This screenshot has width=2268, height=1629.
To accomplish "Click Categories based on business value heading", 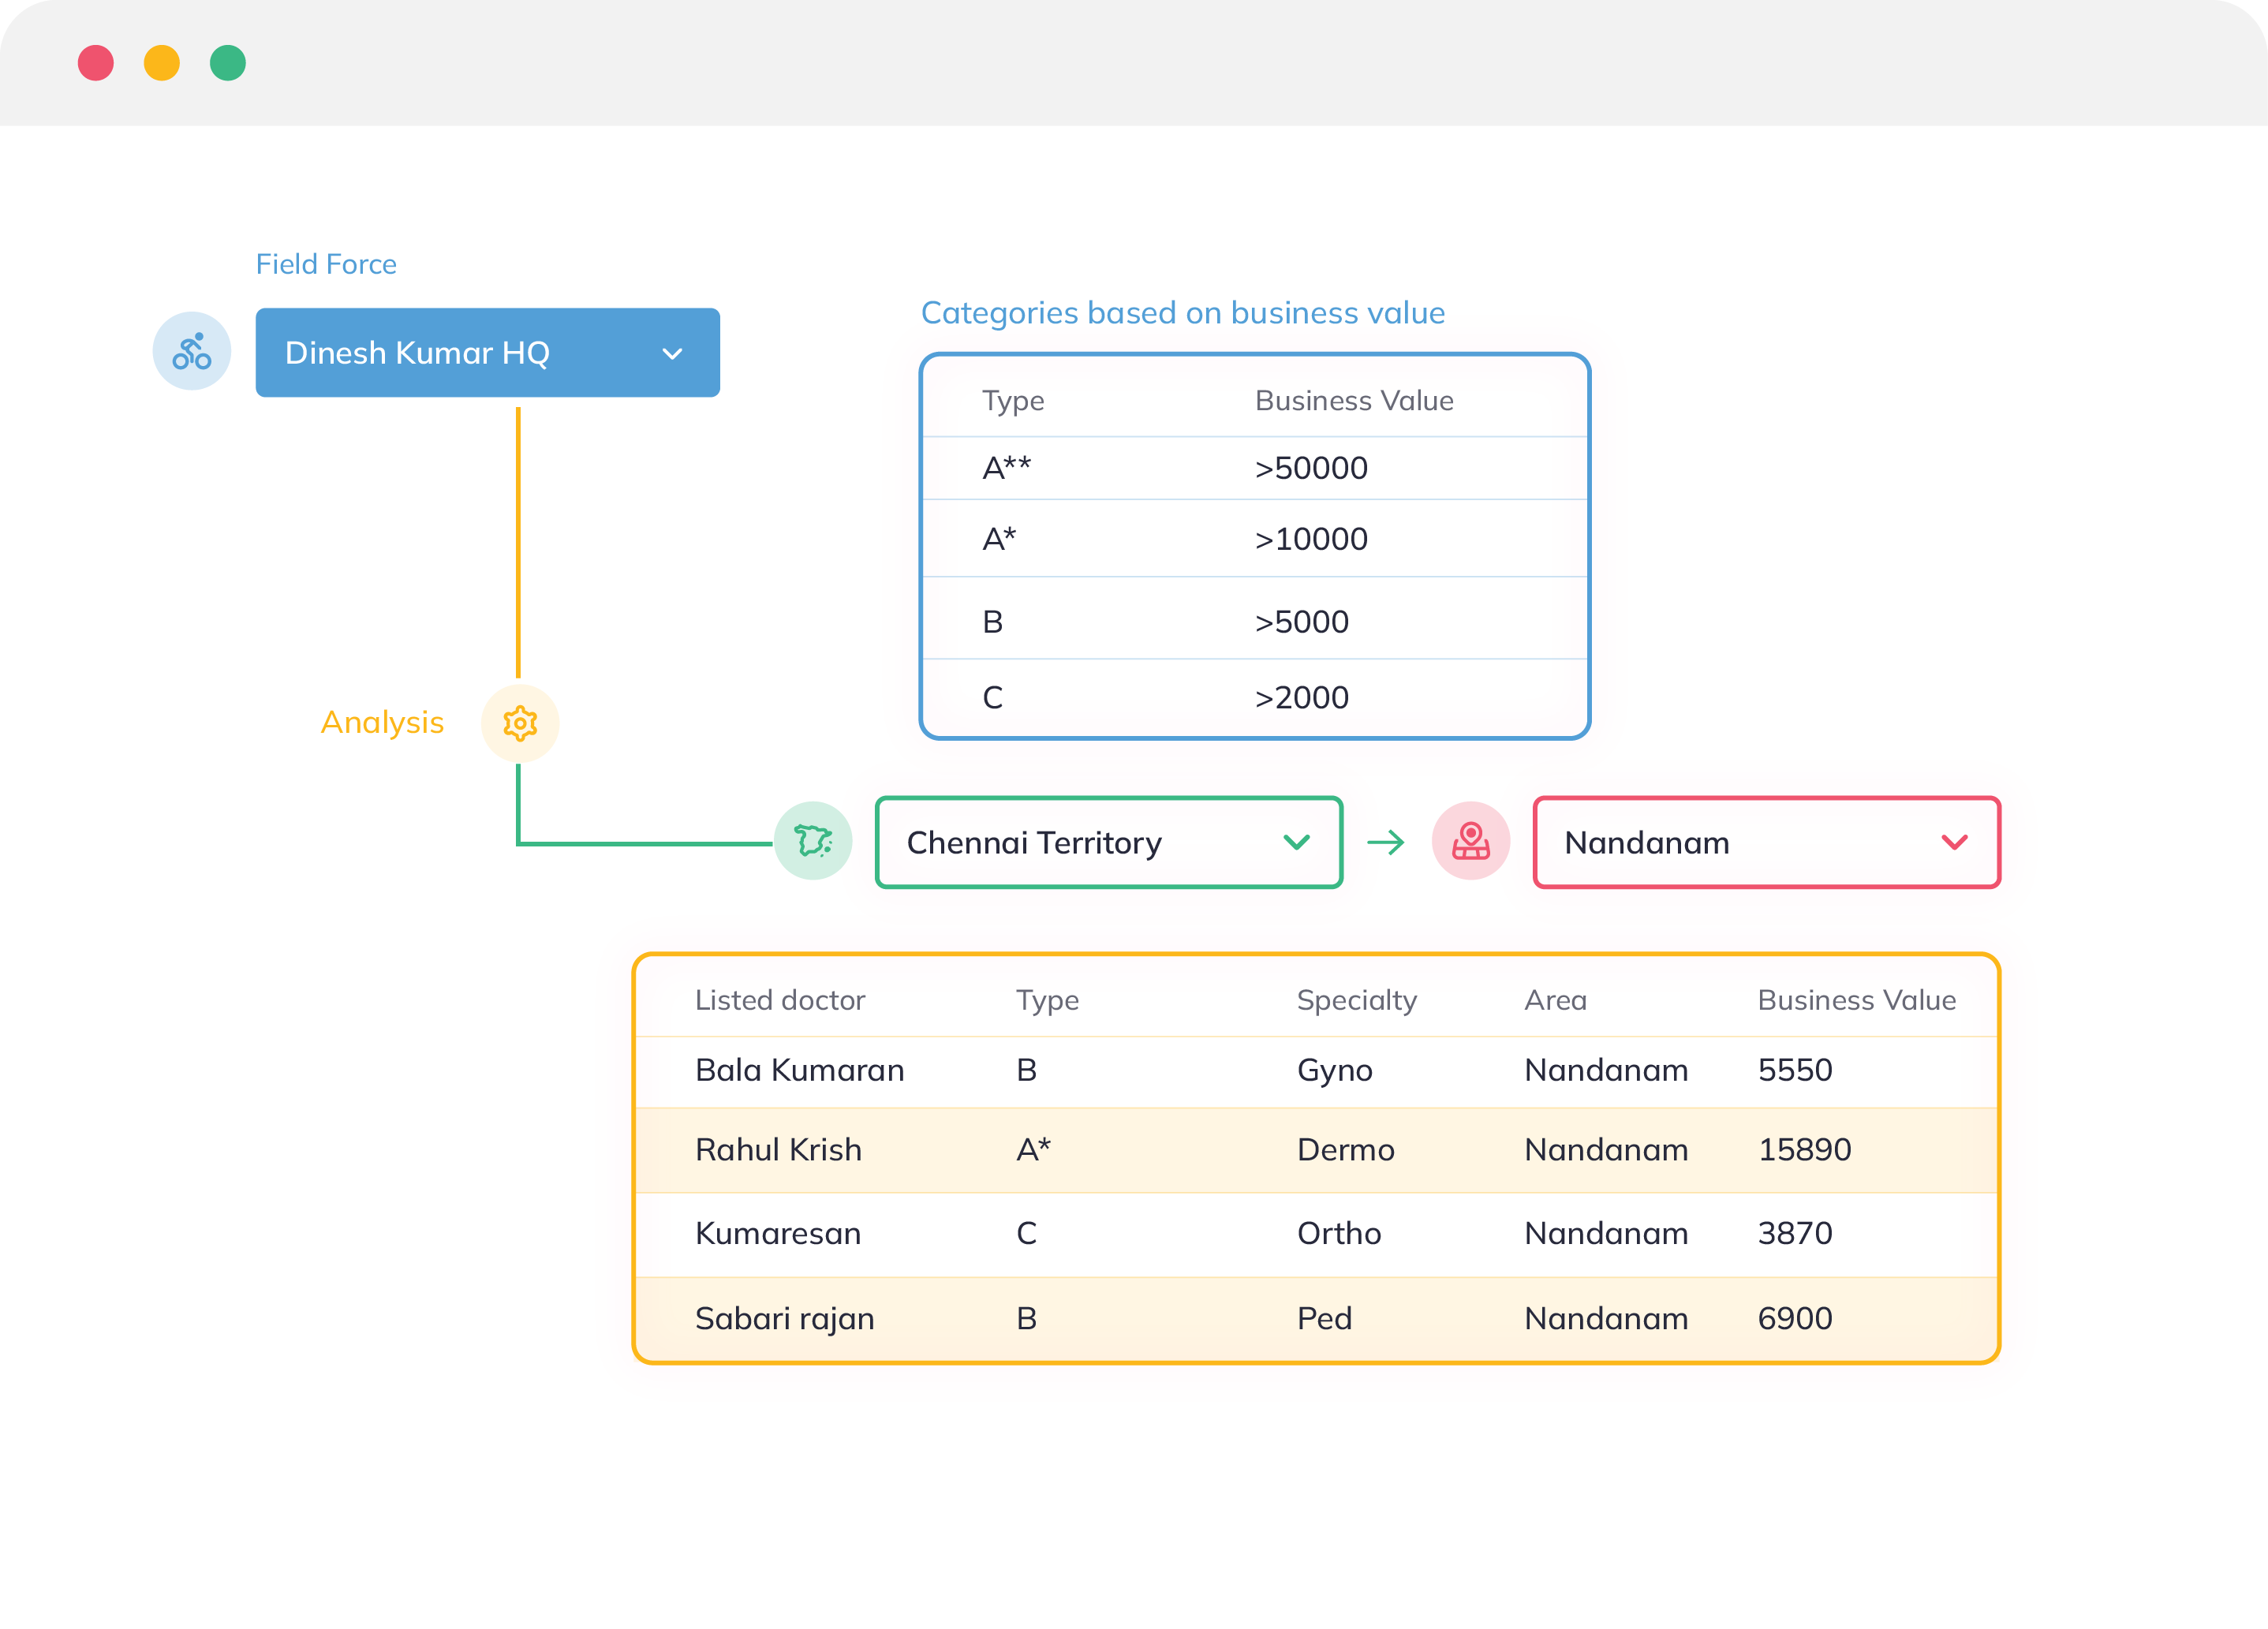I will click(1183, 313).
